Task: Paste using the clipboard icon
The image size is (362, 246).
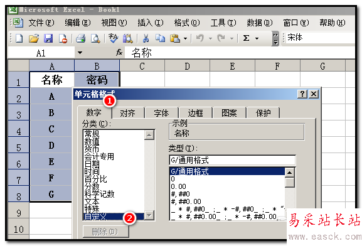Action: [175, 38]
